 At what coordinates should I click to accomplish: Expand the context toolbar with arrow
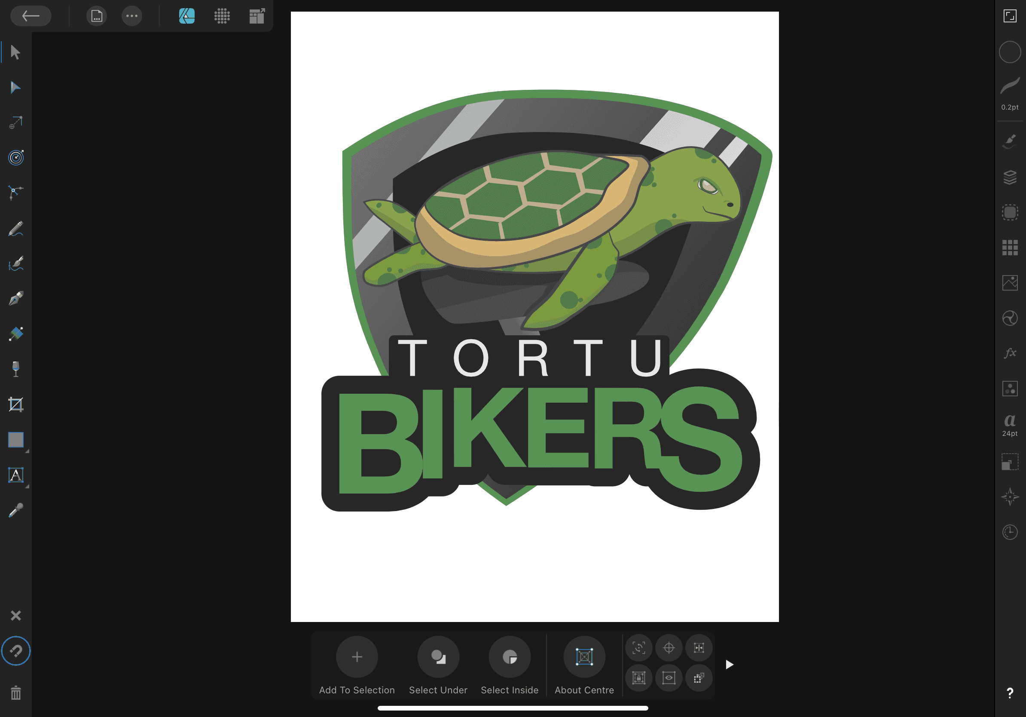coord(729,665)
